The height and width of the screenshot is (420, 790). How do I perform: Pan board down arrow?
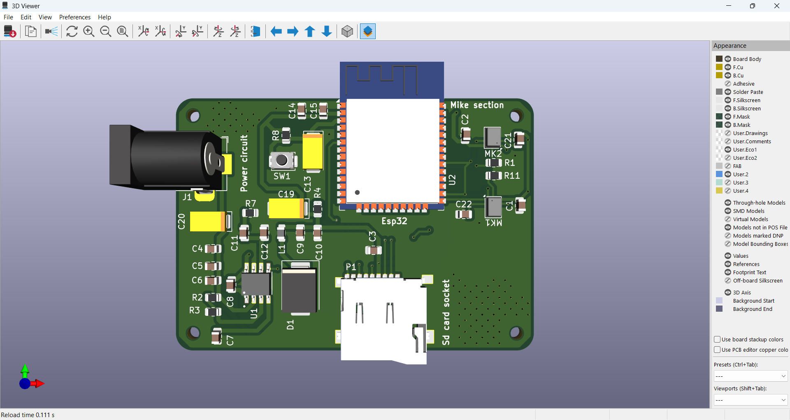coord(327,31)
